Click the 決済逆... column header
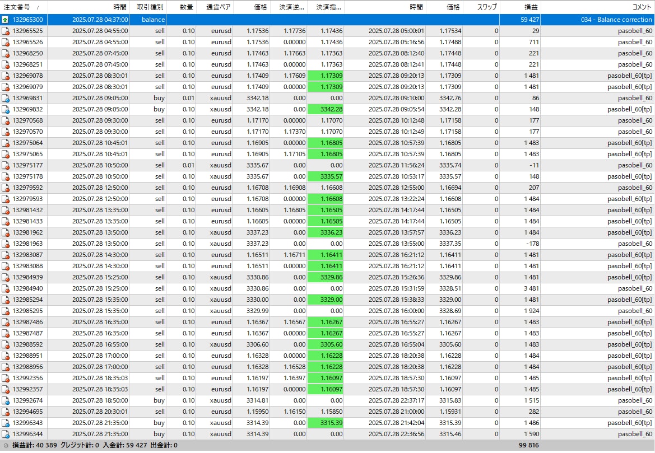Screen dimensions: 655x453 click(x=289, y=7)
